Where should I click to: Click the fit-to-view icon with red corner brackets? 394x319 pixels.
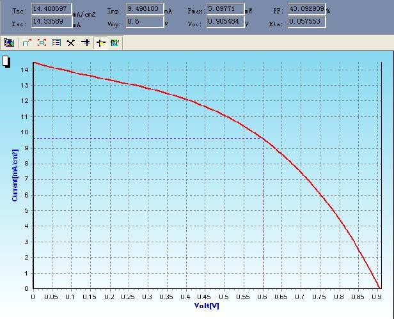[42, 43]
